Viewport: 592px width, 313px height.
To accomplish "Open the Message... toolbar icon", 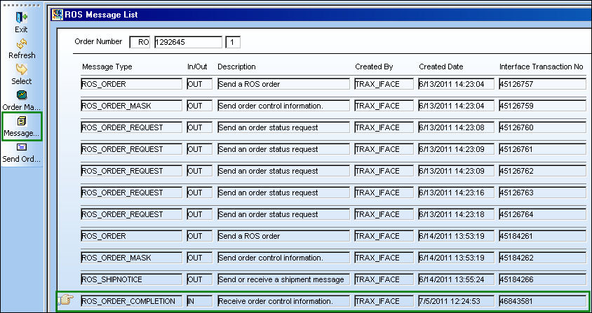I will tap(22, 121).
